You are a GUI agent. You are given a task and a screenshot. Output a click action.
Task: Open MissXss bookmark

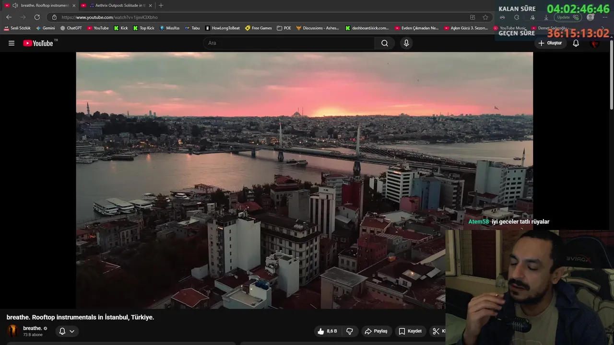(x=169, y=28)
